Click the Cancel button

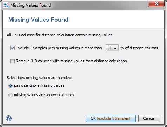click(x=149, y=118)
